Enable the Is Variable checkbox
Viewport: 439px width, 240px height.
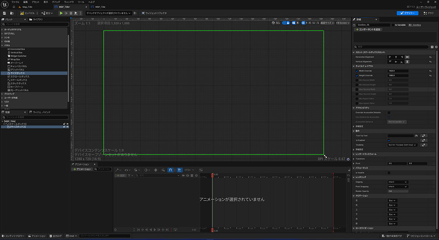(x=392, y=25)
